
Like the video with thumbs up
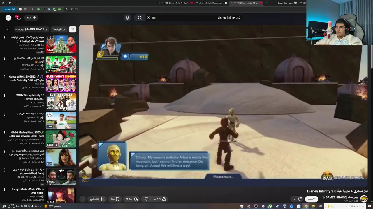pyautogui.click(x=160, y=199)
